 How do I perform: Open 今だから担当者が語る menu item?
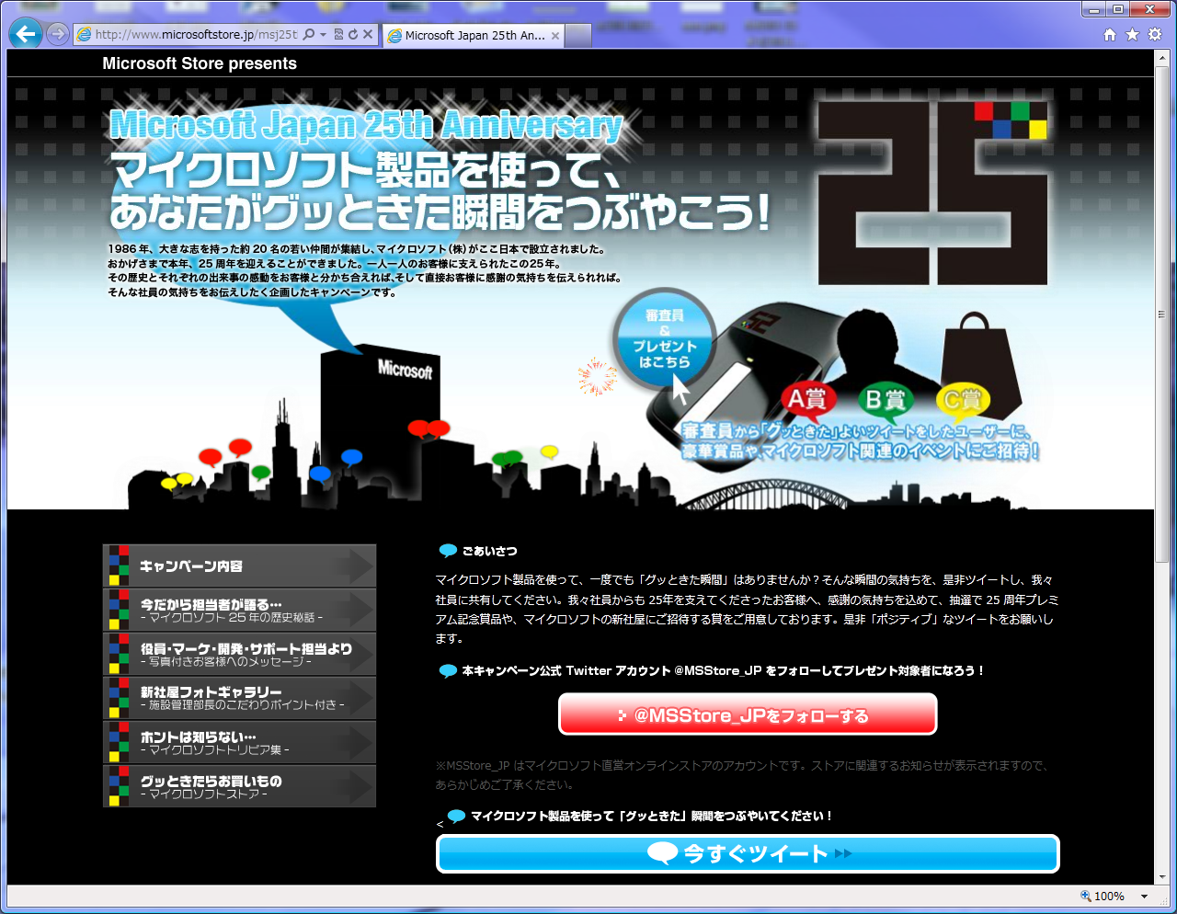tap(239, 610)
